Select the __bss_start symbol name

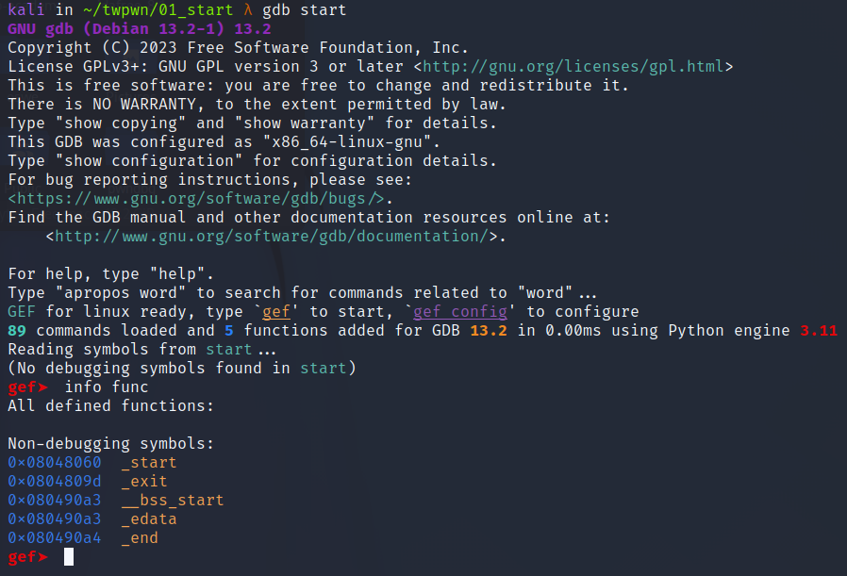173,501
